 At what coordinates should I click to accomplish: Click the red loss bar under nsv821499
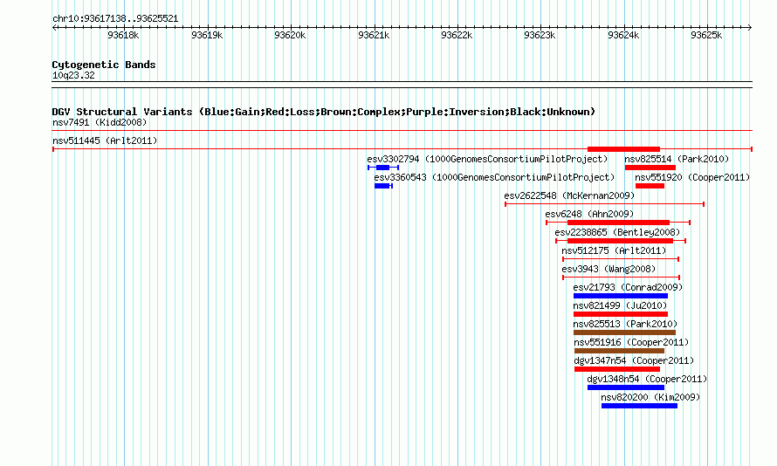point(621,314)
